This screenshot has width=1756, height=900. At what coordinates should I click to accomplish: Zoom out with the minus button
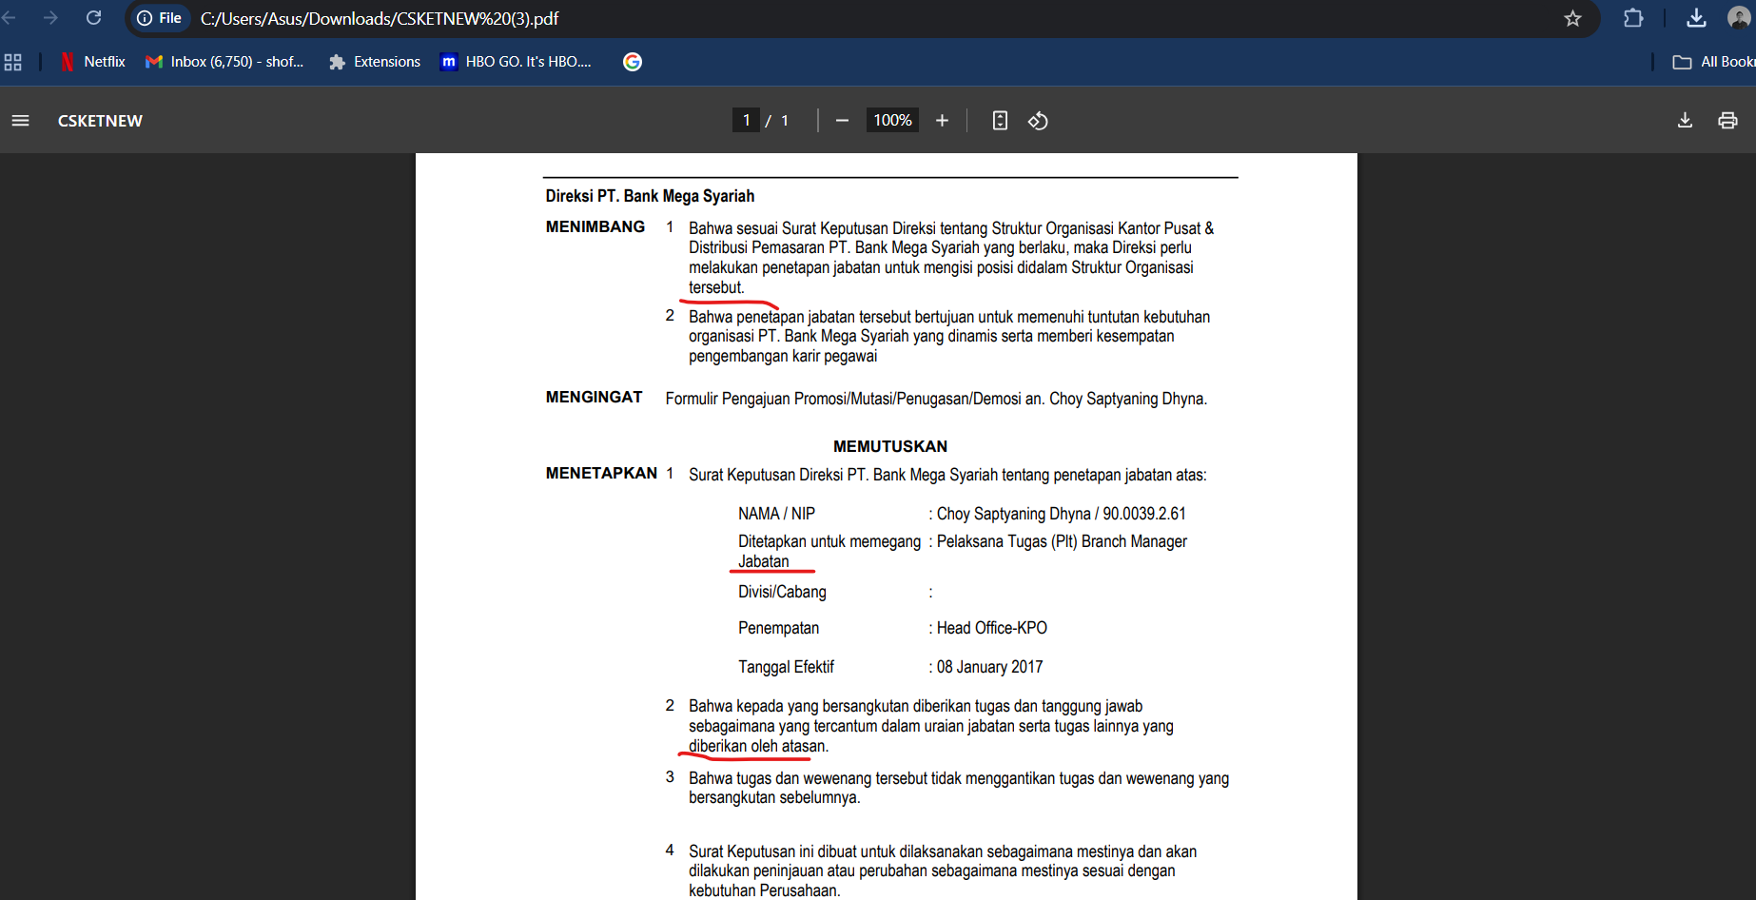(842, 121)
